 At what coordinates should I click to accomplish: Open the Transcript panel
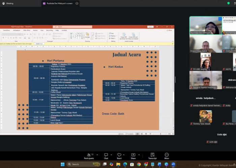coord(152,156)
